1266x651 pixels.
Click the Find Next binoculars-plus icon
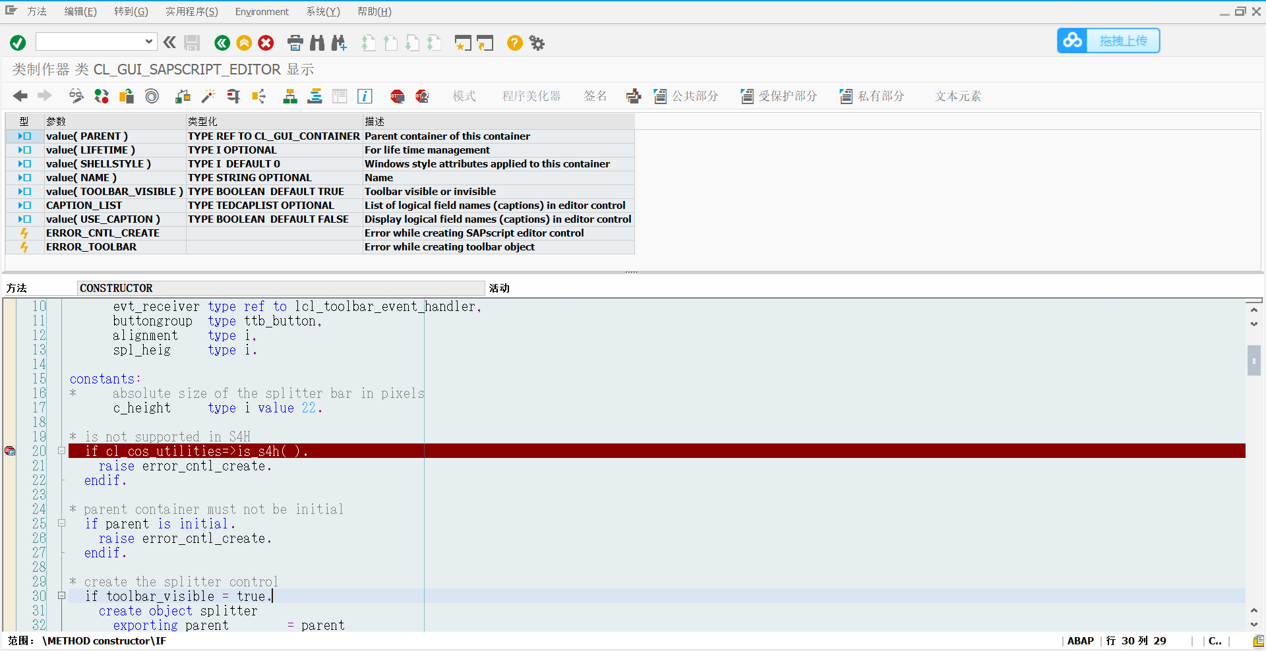(339, 43)
